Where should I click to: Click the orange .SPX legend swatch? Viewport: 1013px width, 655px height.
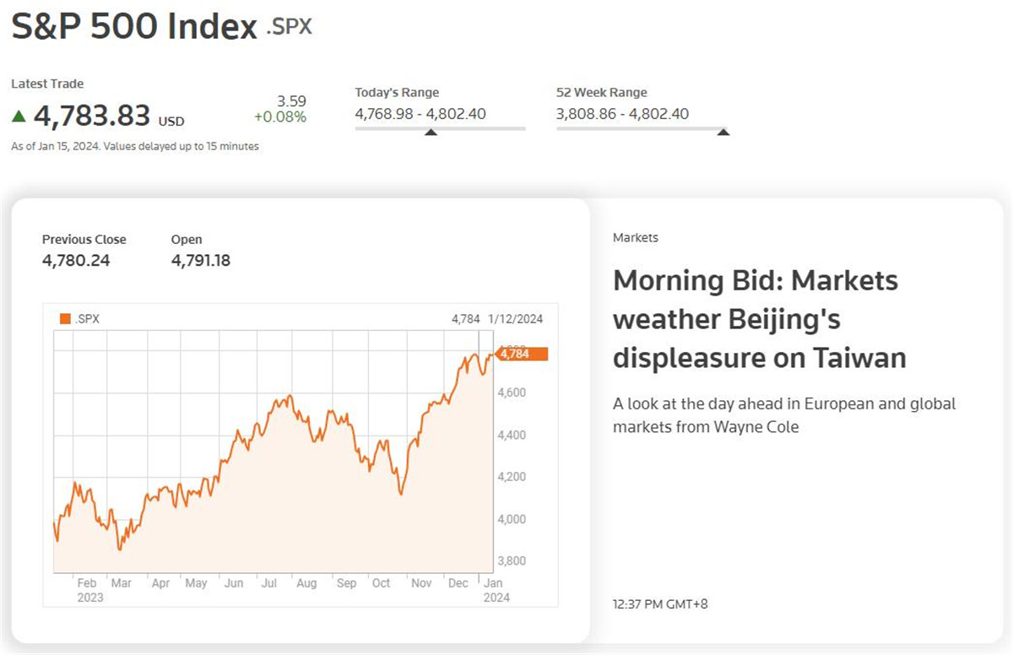[x=65, y=319]
